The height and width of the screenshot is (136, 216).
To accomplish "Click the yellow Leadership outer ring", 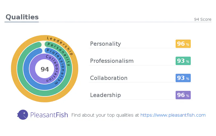I will click(x=14, y=69).
